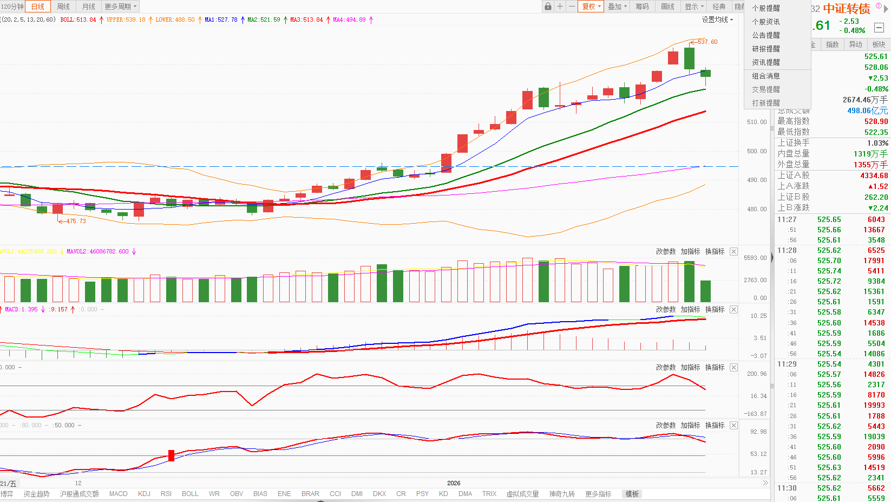
Task: Click the double-arrow at the timeline's right end
Action: (765, 483)
